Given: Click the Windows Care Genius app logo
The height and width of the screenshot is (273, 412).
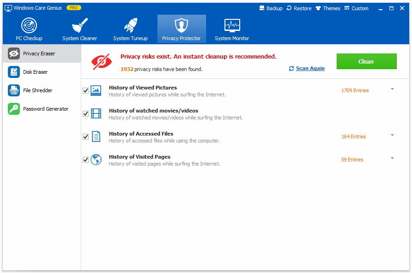Looking at the screenshot, I should (x=8, y=8).
